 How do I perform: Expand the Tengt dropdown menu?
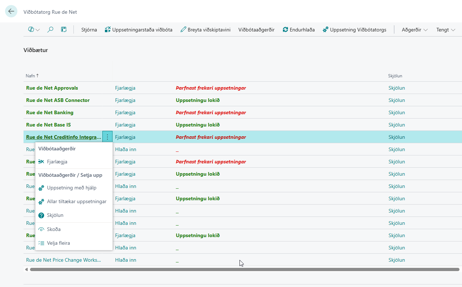coord(445,30)
